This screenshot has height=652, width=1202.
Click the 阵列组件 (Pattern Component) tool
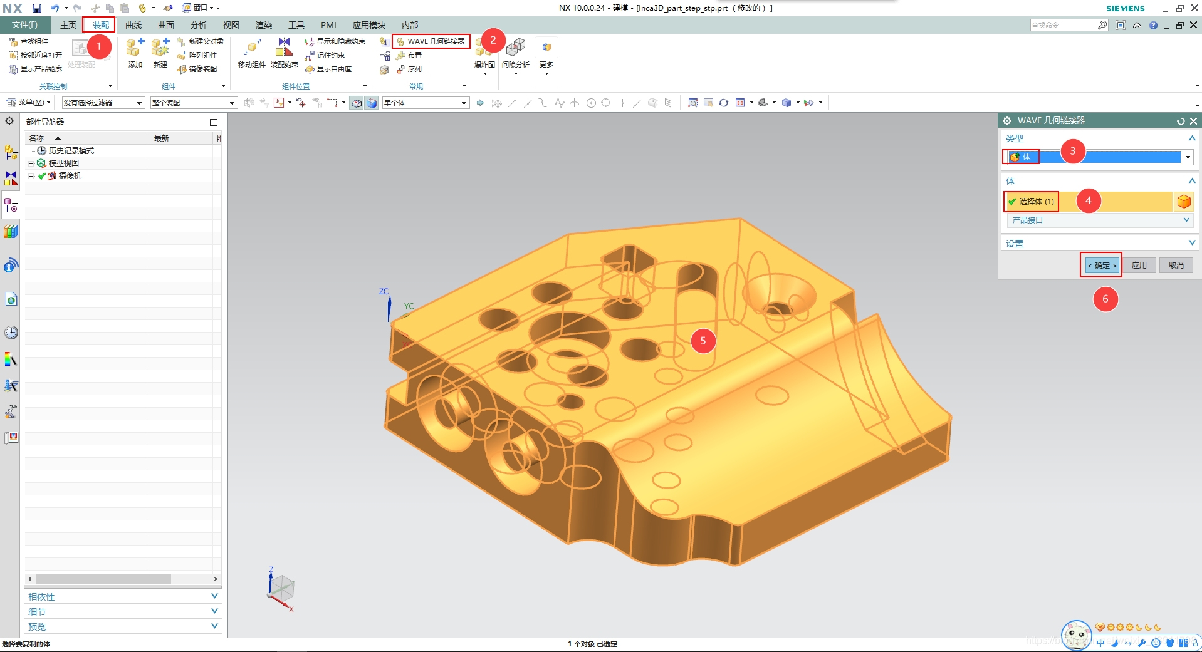click(197, 55)
